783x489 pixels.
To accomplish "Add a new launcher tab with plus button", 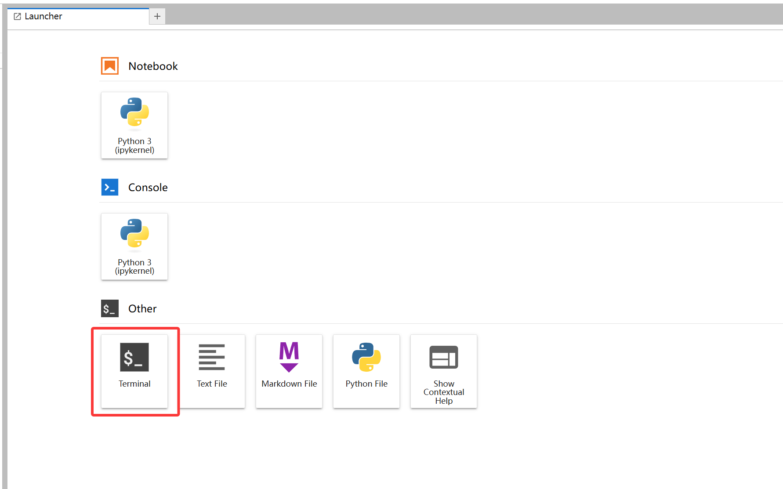I will (157, 17).
